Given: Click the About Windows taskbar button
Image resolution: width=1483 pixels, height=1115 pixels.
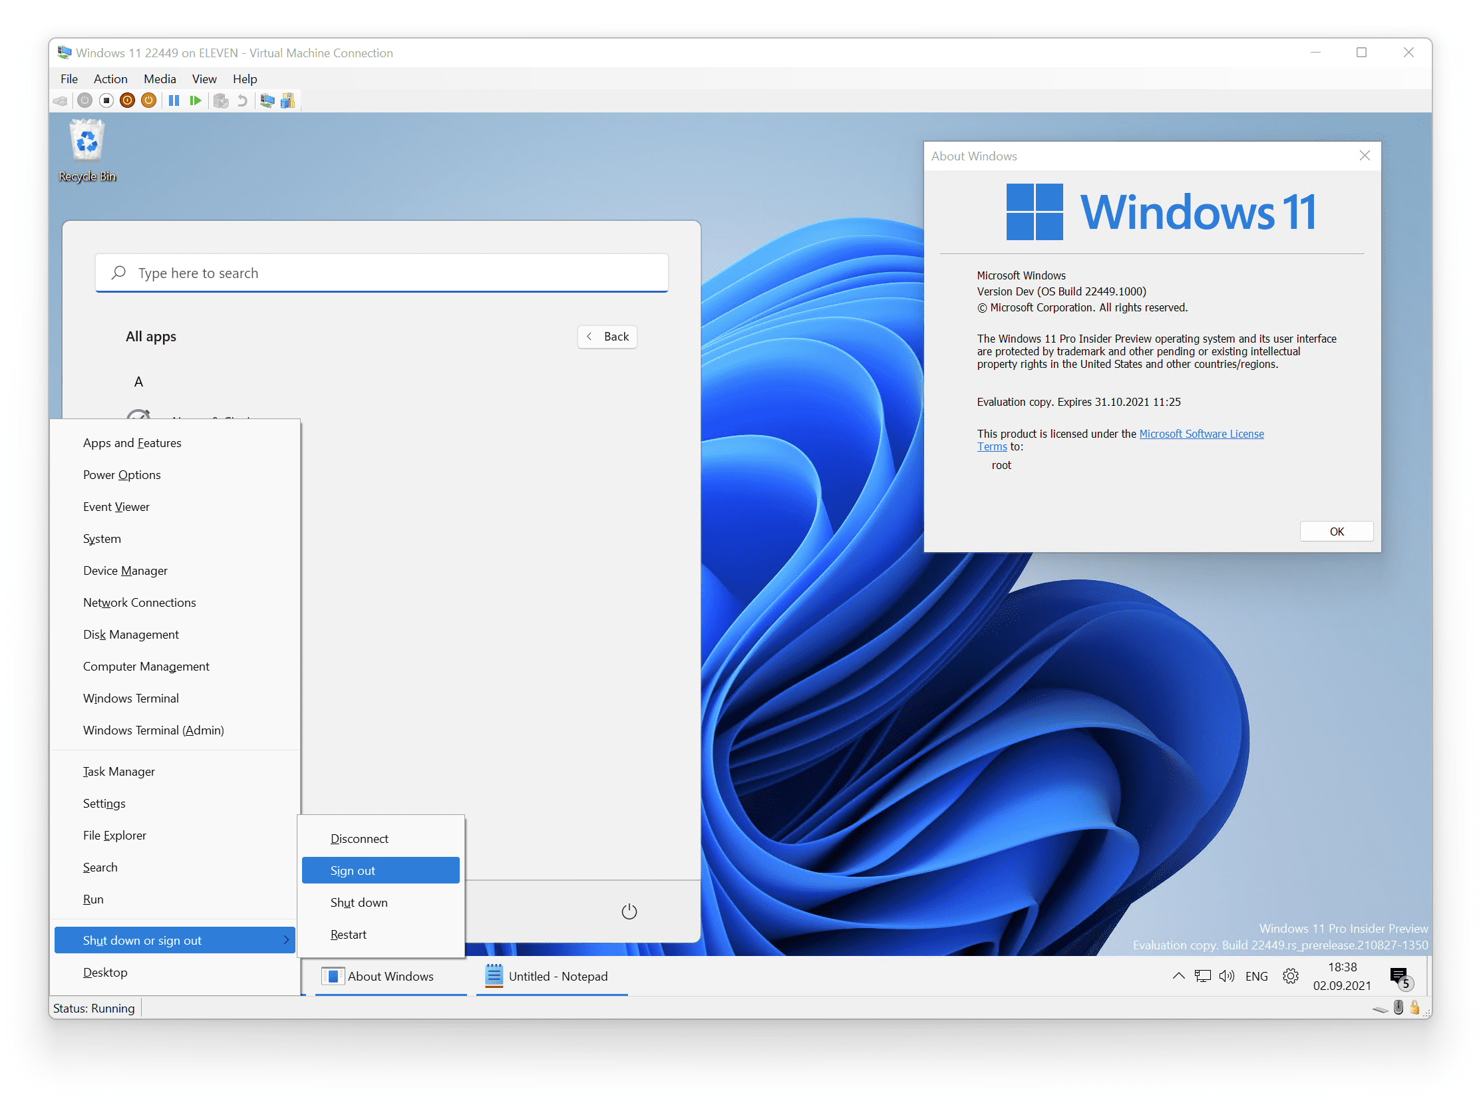Looking at the screenshot, I should click(391, 977).
